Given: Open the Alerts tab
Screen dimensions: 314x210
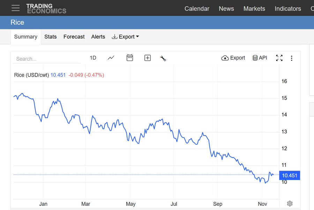Looking at the screenshot, I should 98,37.
